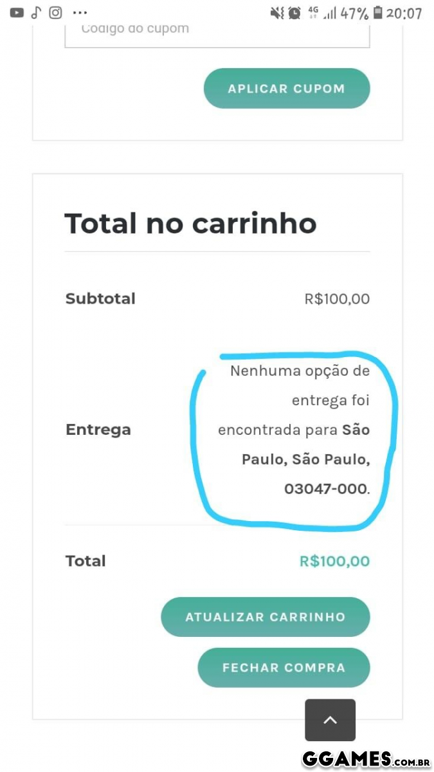Tap the TikTok notification icon

coord(36,13)
